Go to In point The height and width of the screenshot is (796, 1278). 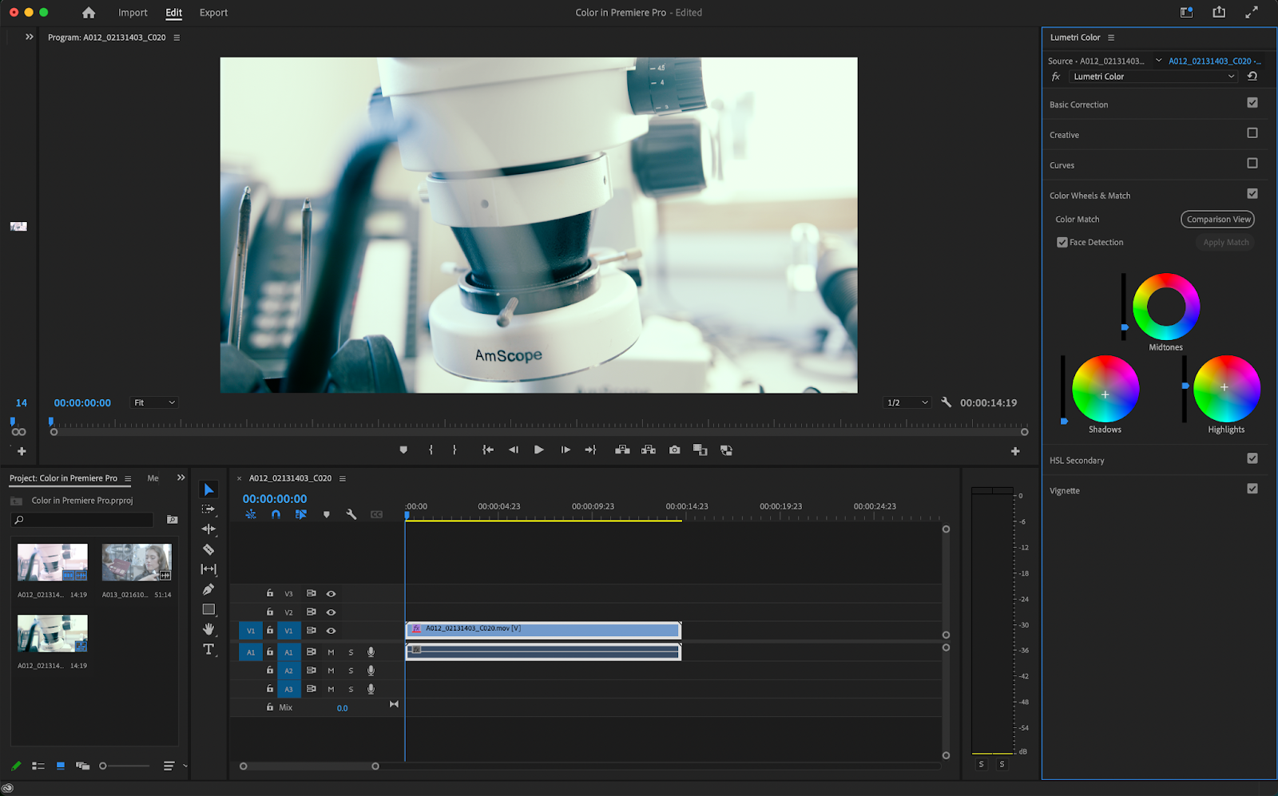point(488,450)
